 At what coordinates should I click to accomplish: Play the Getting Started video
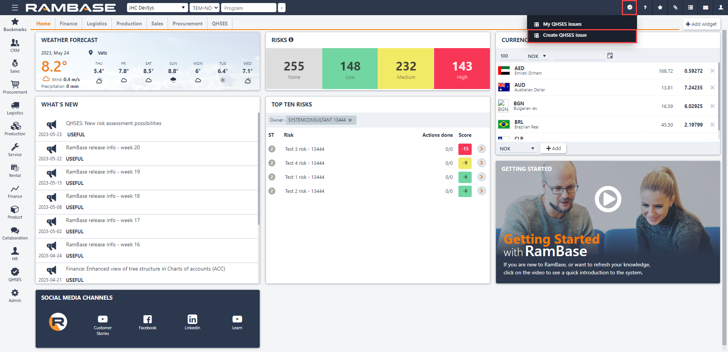607,199
